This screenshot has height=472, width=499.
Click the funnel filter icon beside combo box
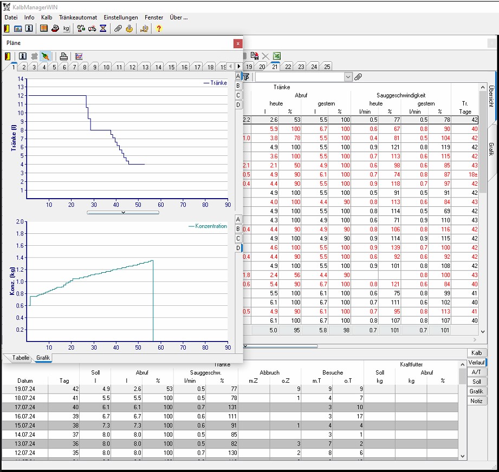247,77
